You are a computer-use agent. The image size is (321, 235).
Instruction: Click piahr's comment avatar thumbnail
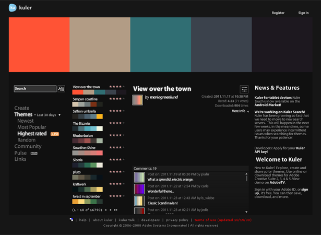click(x=139, y=177)
